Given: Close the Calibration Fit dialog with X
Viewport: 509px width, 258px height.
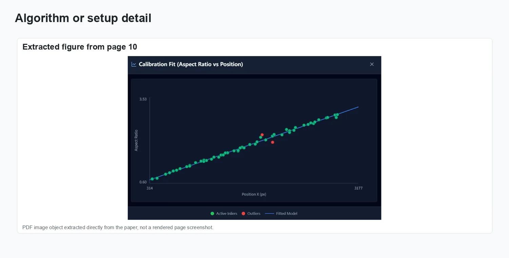Looking at the screenshot, I should click(372, 64).
